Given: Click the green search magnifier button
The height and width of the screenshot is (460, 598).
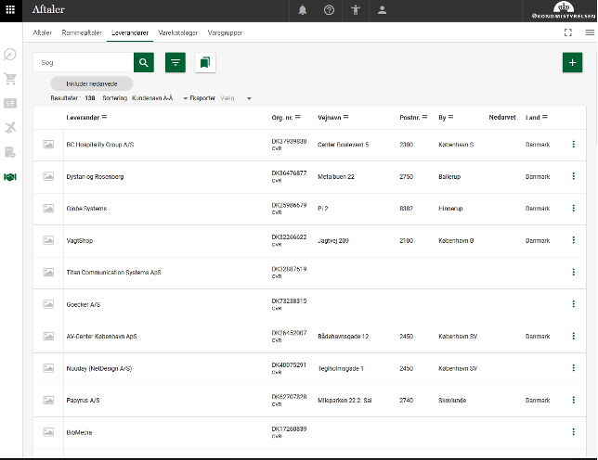Looking at the screenshot, I should 144,62.
